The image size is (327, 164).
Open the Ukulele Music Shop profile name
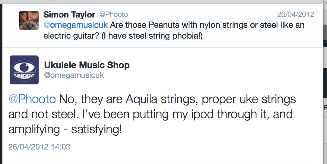coord(87,65)
